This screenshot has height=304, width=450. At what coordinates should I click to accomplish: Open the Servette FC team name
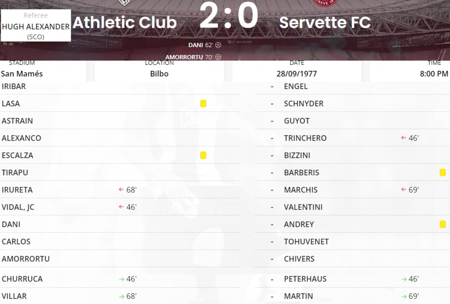tap(325, 23)
